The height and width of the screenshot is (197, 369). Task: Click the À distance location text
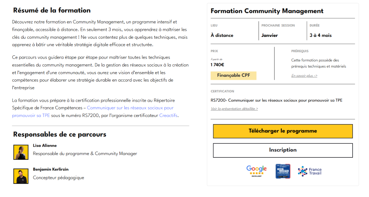[221, 35]
